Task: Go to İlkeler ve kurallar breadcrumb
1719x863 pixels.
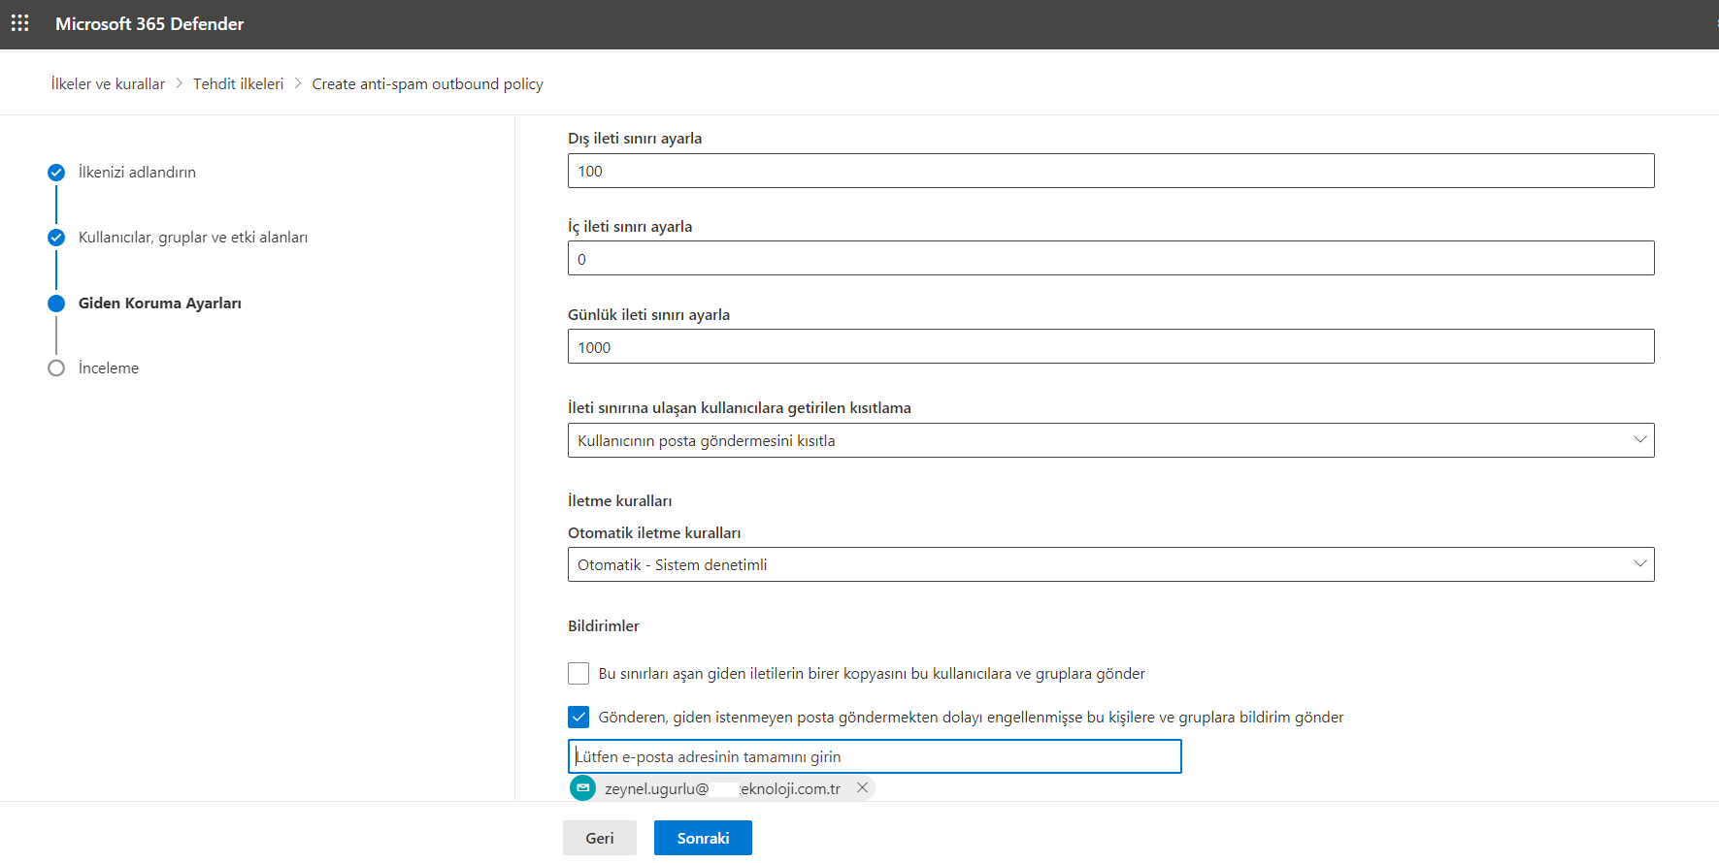Action: (108, 84)
